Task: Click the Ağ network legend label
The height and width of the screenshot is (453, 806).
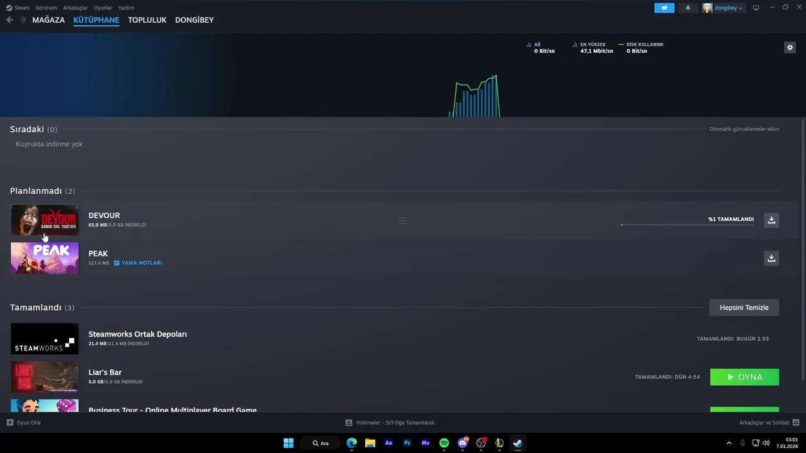Action: (x=537, y=45)
